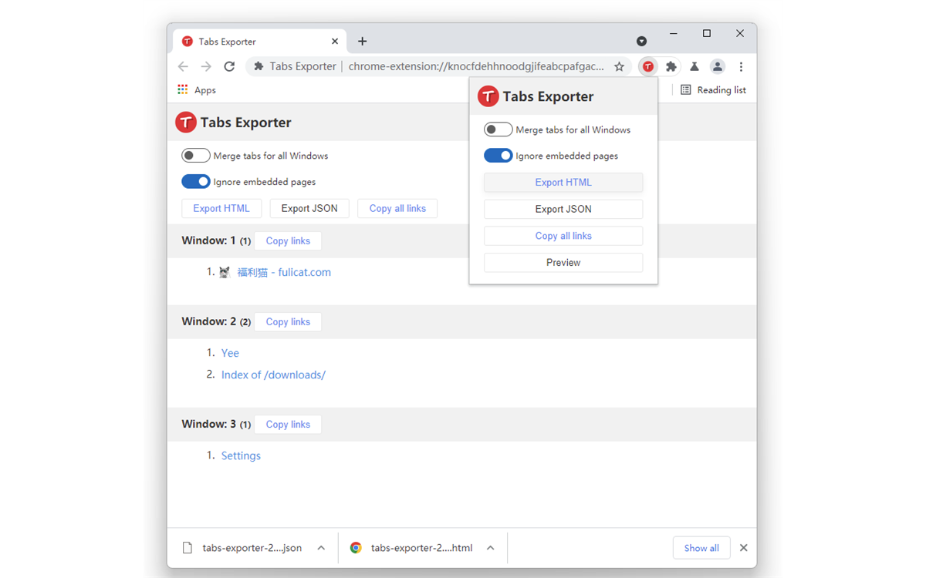Copy links for Window 3
Image resolution: width=926 pixels, height=578 pixels.
pos(288,425)
